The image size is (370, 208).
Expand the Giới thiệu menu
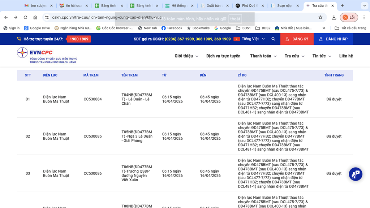(x=186, y=56)
